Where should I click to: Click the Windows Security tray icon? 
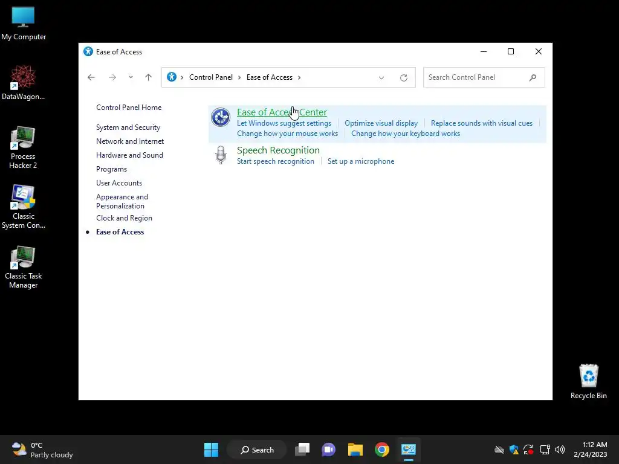click(x=514, y=449)
